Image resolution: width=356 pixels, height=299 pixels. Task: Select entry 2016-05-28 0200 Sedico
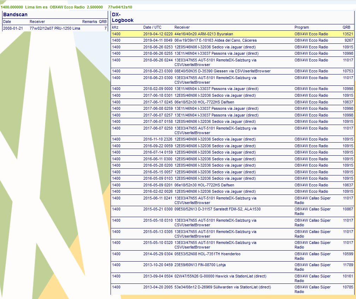click(x=232, y=165)
